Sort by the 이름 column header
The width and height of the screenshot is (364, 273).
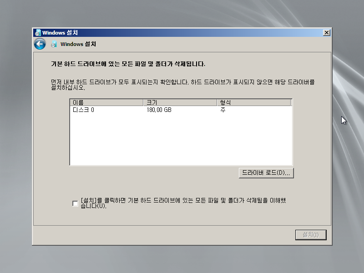pyautogui.click(x=106, y=102)
